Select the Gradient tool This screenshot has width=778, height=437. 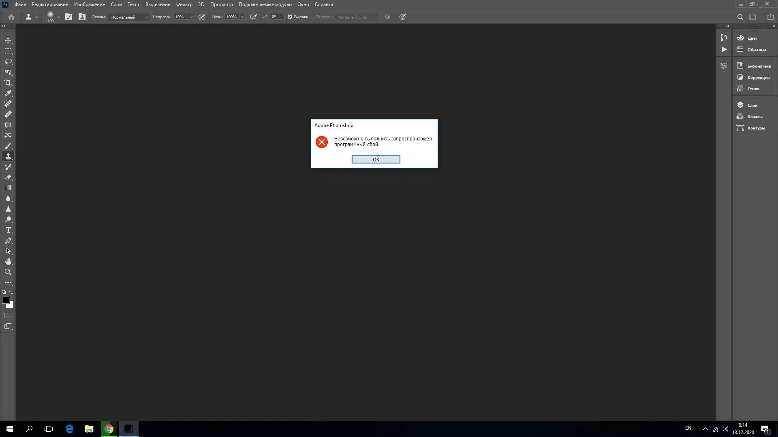(x=8, y=188)
